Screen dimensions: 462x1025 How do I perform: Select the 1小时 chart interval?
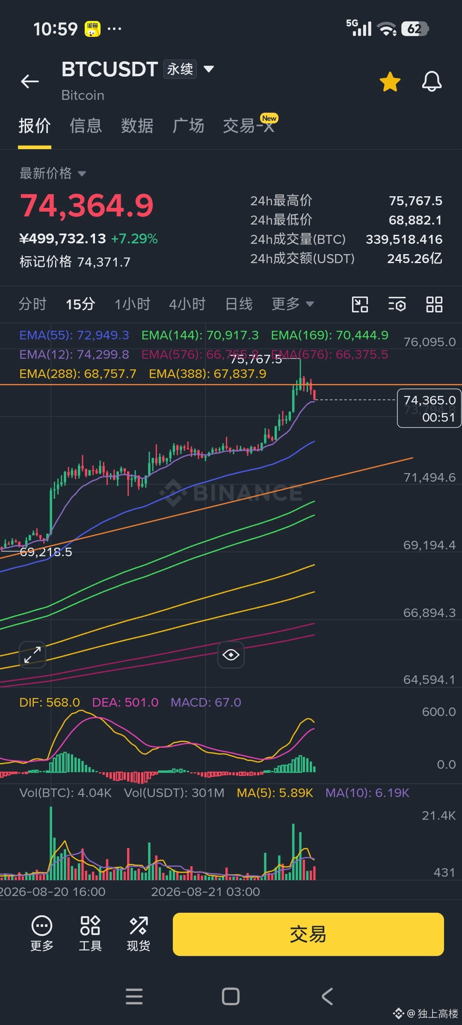click(133, 304)
